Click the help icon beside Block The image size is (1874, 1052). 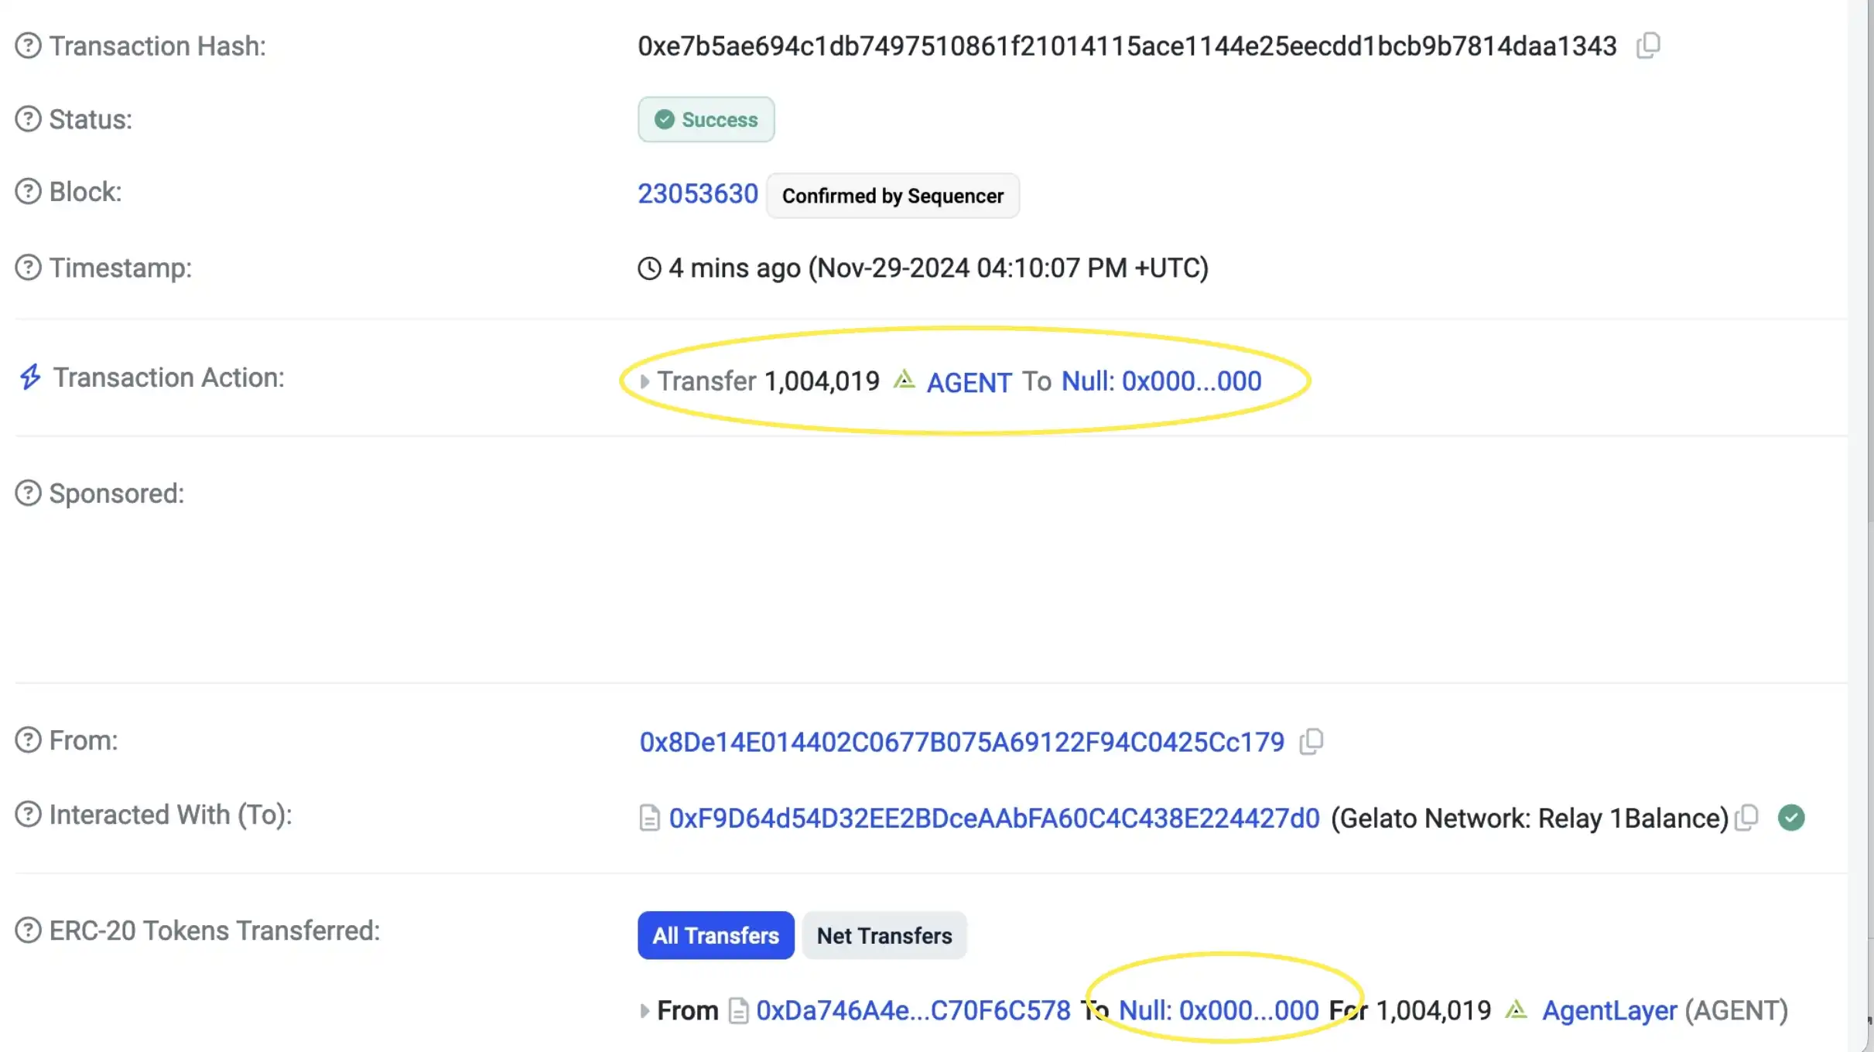point(28,192)
